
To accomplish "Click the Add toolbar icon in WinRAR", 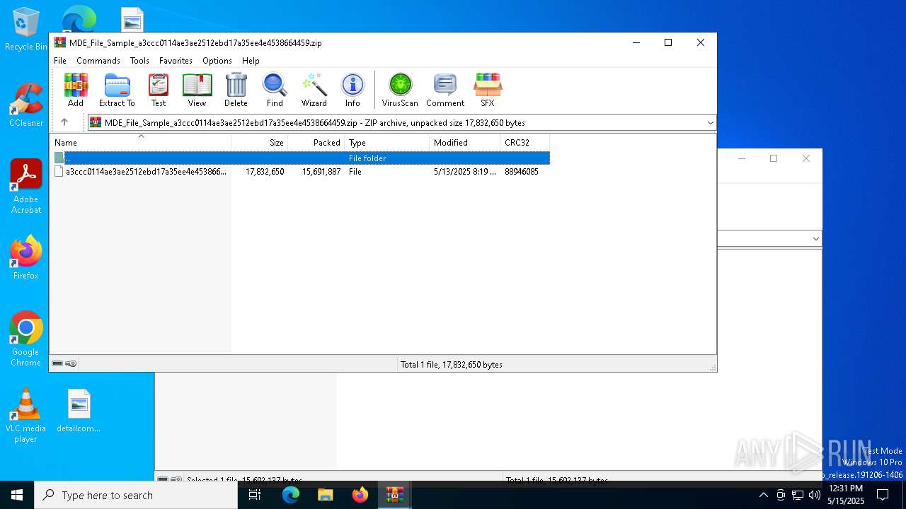I will [x=76, y=90].
